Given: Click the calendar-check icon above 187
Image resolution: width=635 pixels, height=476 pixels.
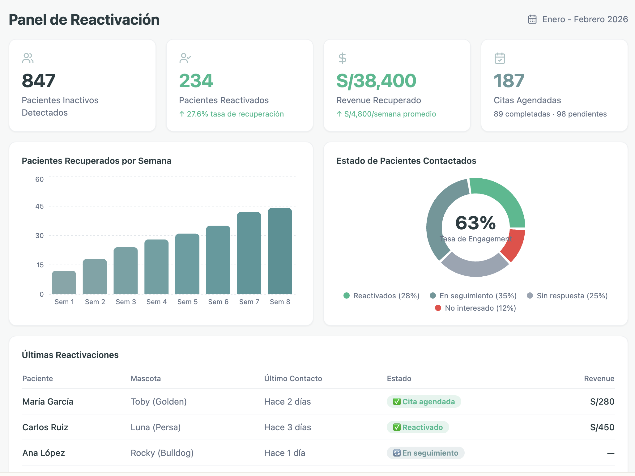Looking at the screenshot, I should pyautogui.click(x=500, y=58).
